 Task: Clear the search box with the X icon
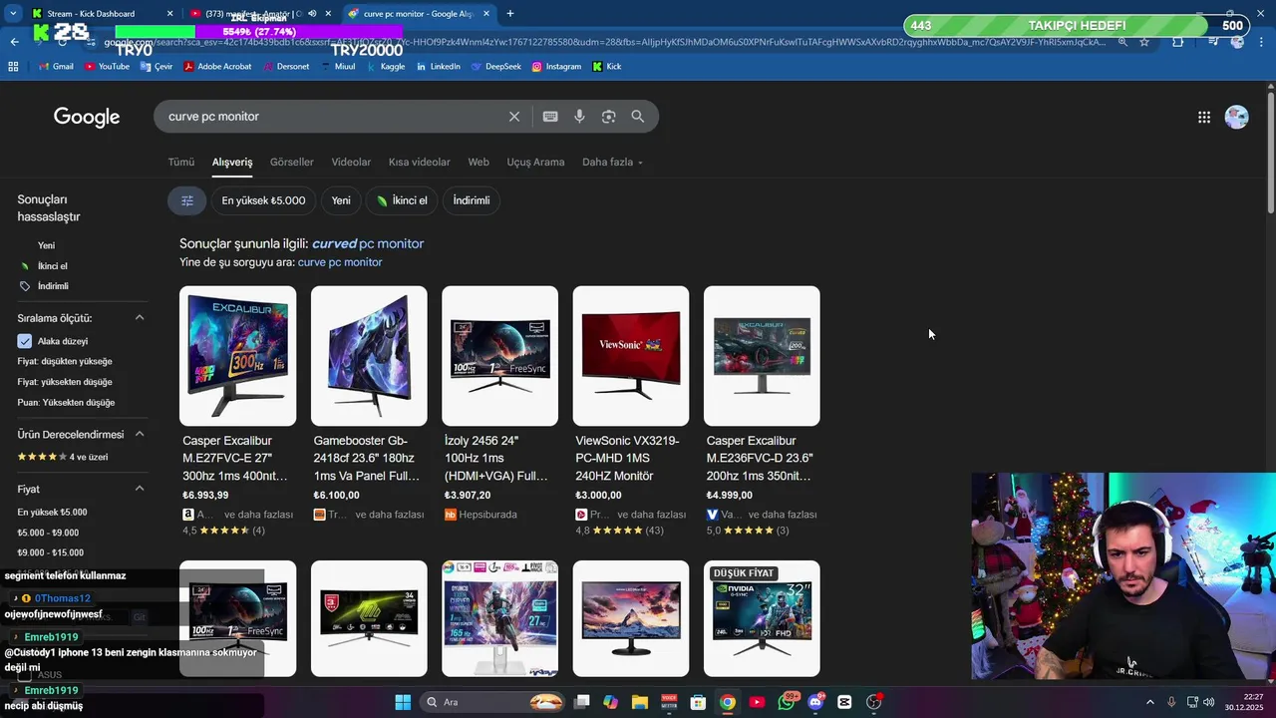514,117
